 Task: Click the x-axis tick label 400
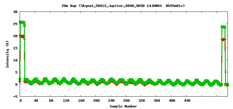point(172,101)
